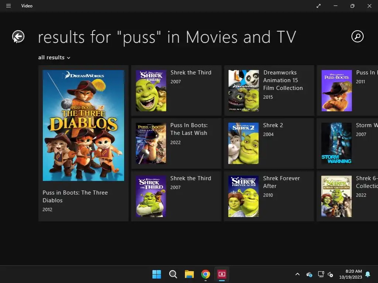Select the Shrek the Third poster in top row
Image resolution: width=378 pixels, height=283 pixels.
(151, 91)
